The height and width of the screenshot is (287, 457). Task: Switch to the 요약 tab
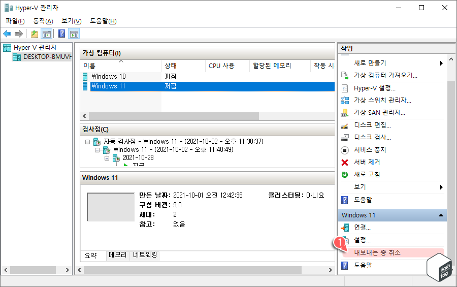coord(91,256)
